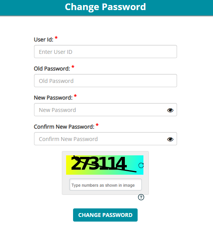Click the red asterisk beside Old Password
213x227 pixels.
click(73, 67)
